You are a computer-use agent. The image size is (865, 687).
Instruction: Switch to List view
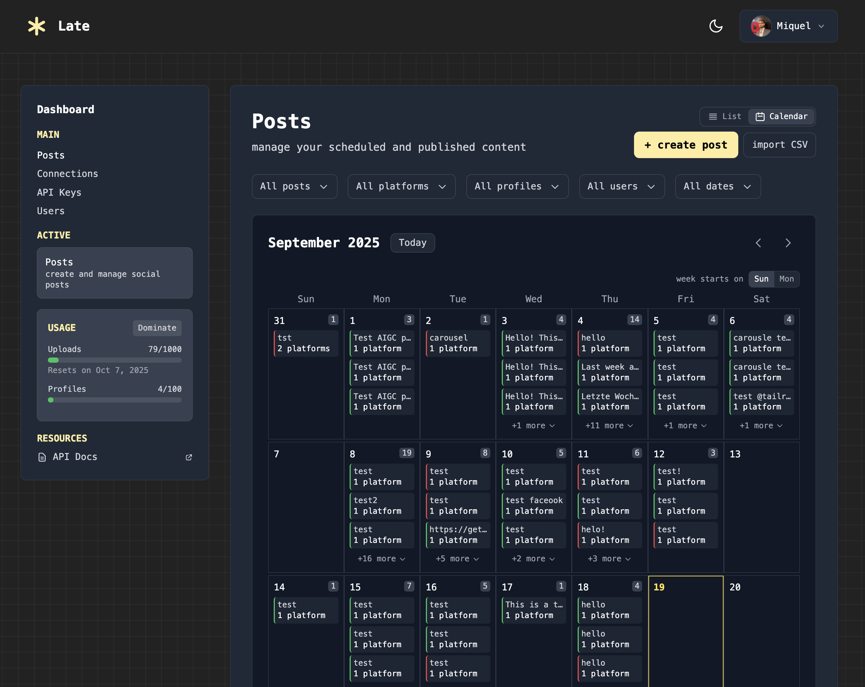click(x=725, y=116)
